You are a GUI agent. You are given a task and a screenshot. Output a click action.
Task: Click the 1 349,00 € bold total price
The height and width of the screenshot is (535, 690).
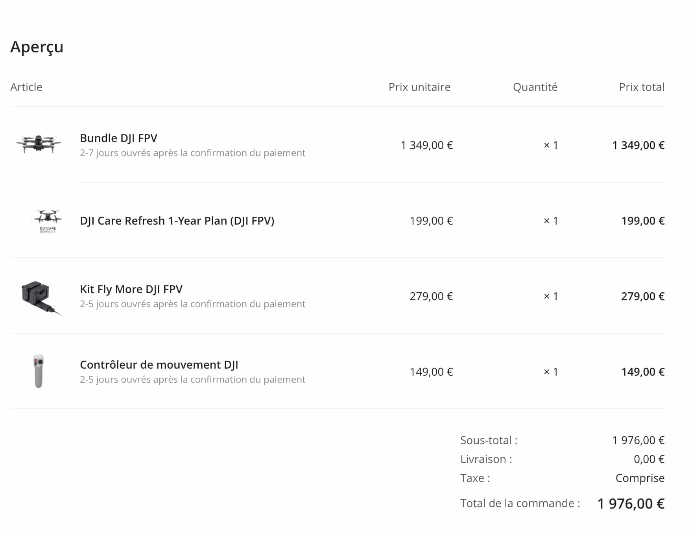(638, 145)
